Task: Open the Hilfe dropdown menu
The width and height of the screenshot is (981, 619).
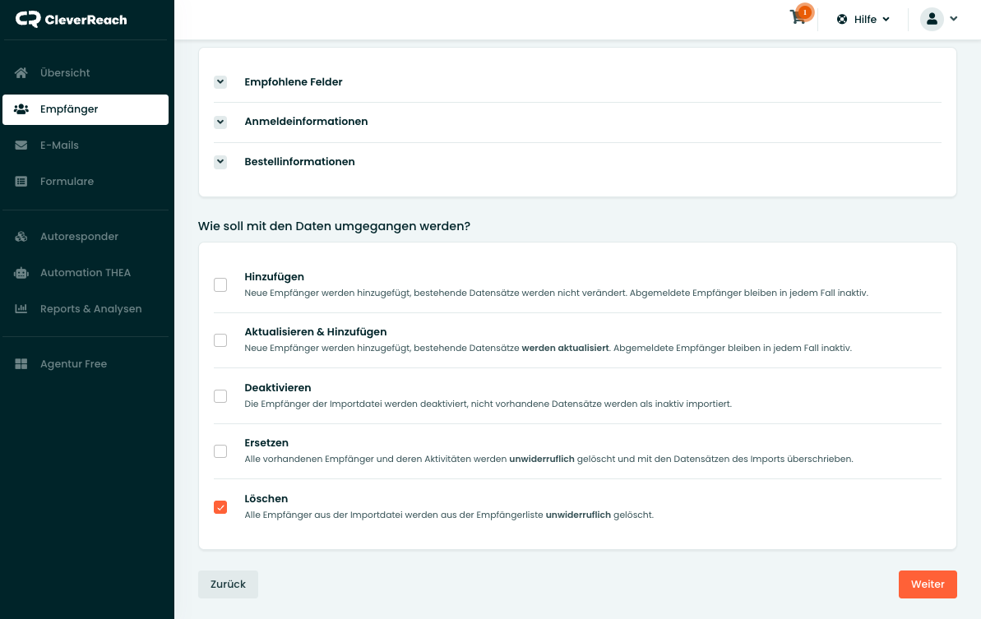Action: (x=863, y=19)
